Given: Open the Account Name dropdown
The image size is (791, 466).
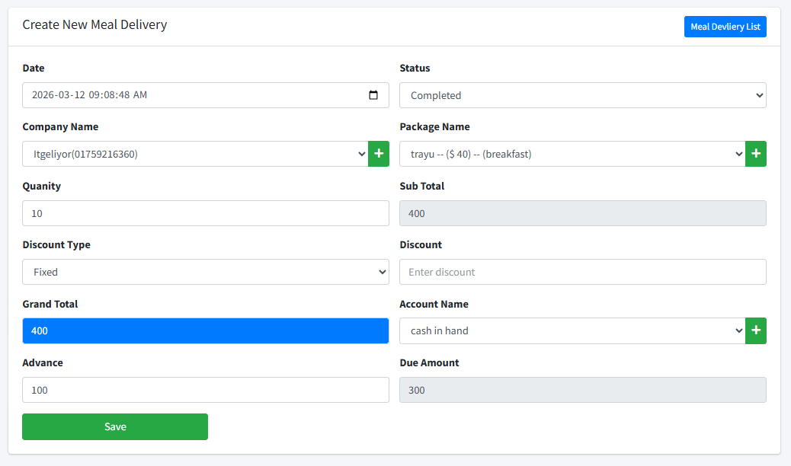Looking at the screenshot, I should pyautogui.click(x=572, y=330).
